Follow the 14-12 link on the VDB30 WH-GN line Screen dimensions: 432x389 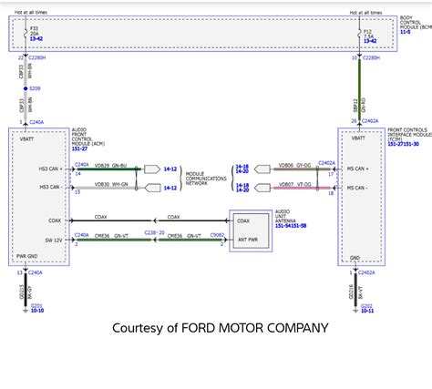coord(170,188)
